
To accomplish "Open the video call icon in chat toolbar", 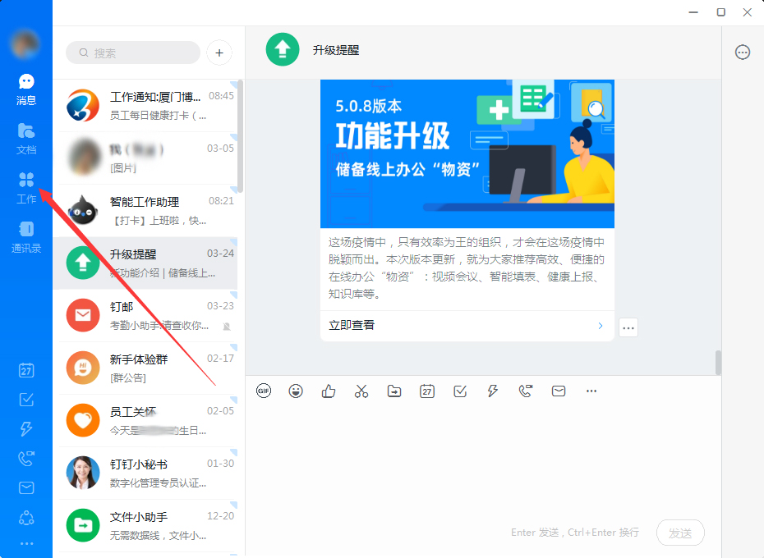I will 526,391.
